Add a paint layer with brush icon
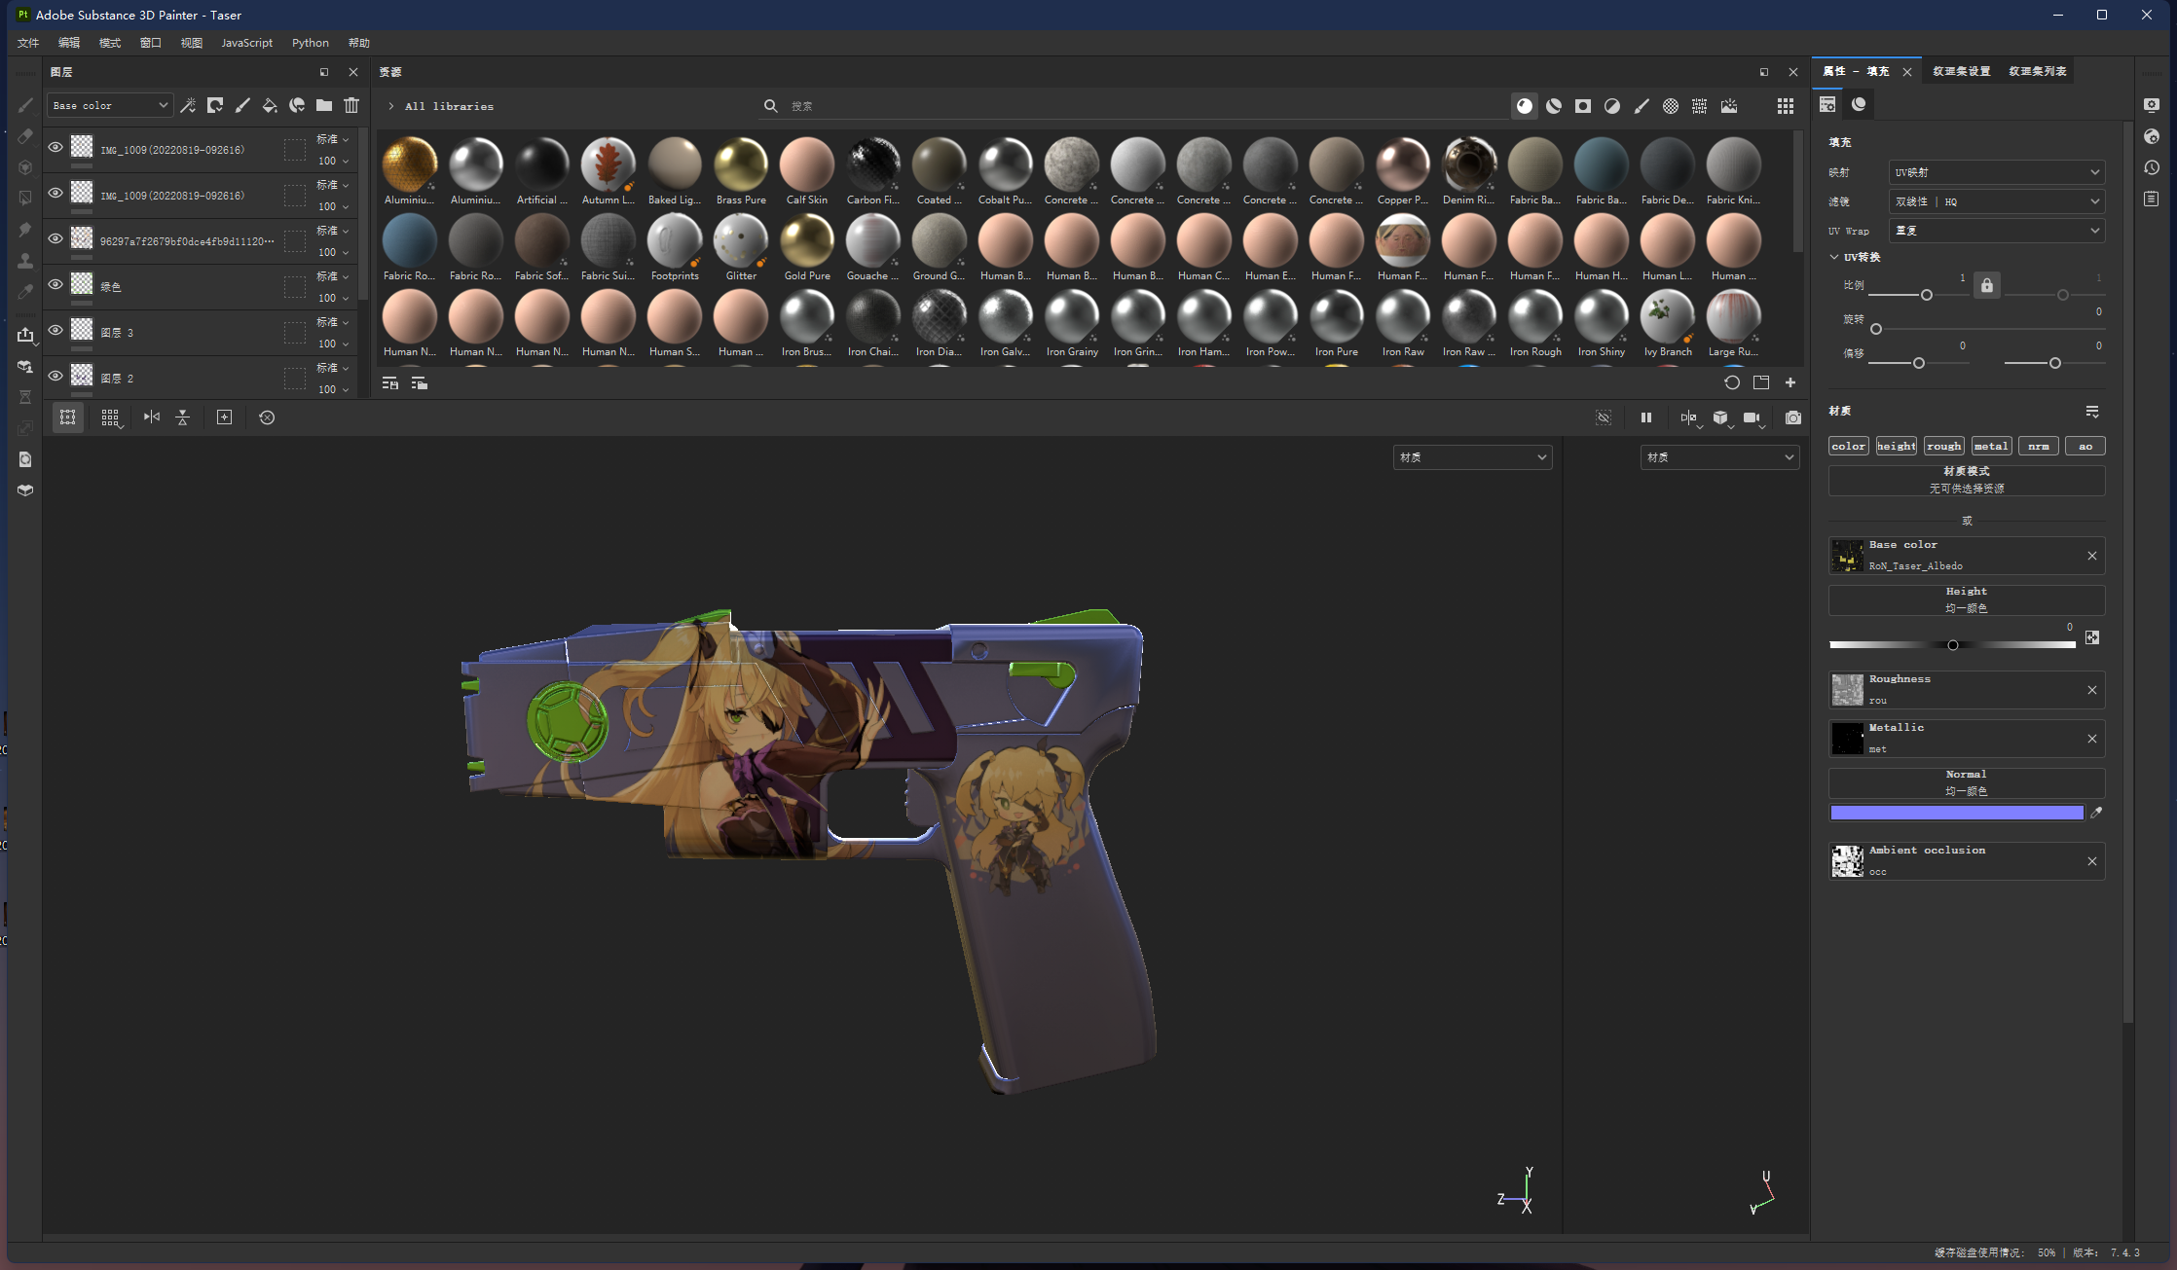 click(x=242, y=105)
